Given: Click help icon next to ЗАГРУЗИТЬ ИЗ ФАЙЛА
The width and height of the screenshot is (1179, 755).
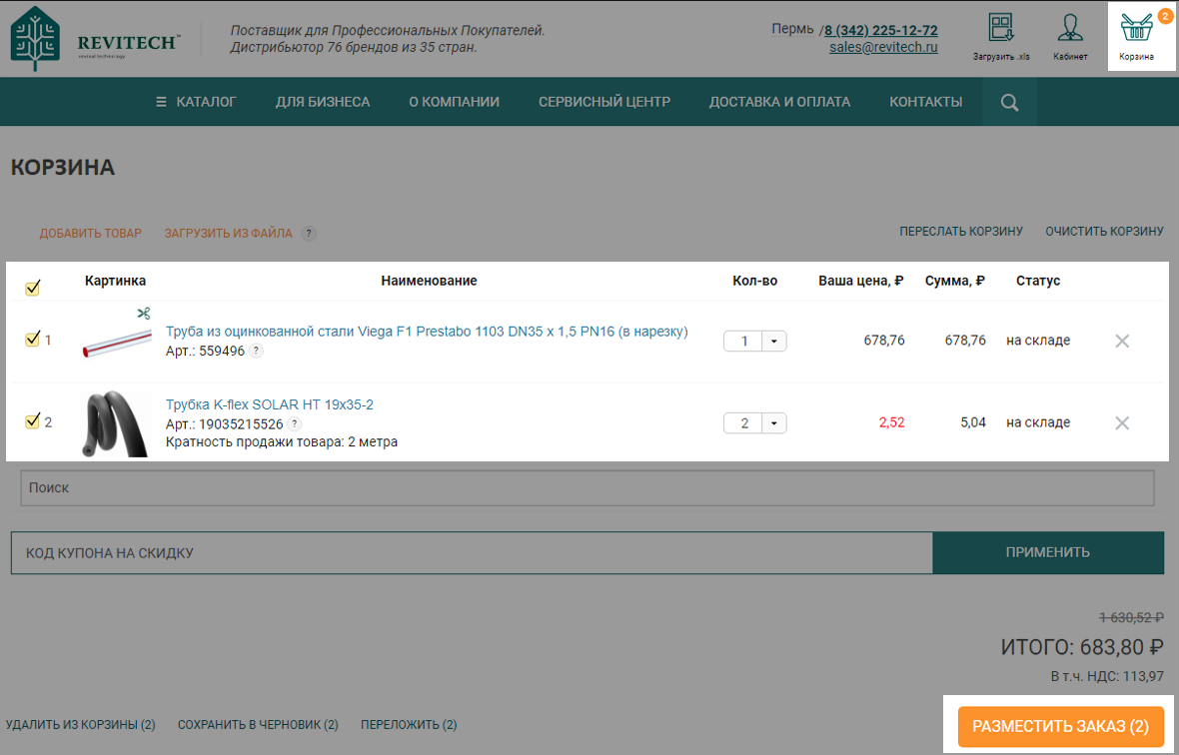Looking at the screenshot, I should pos(309,233).
